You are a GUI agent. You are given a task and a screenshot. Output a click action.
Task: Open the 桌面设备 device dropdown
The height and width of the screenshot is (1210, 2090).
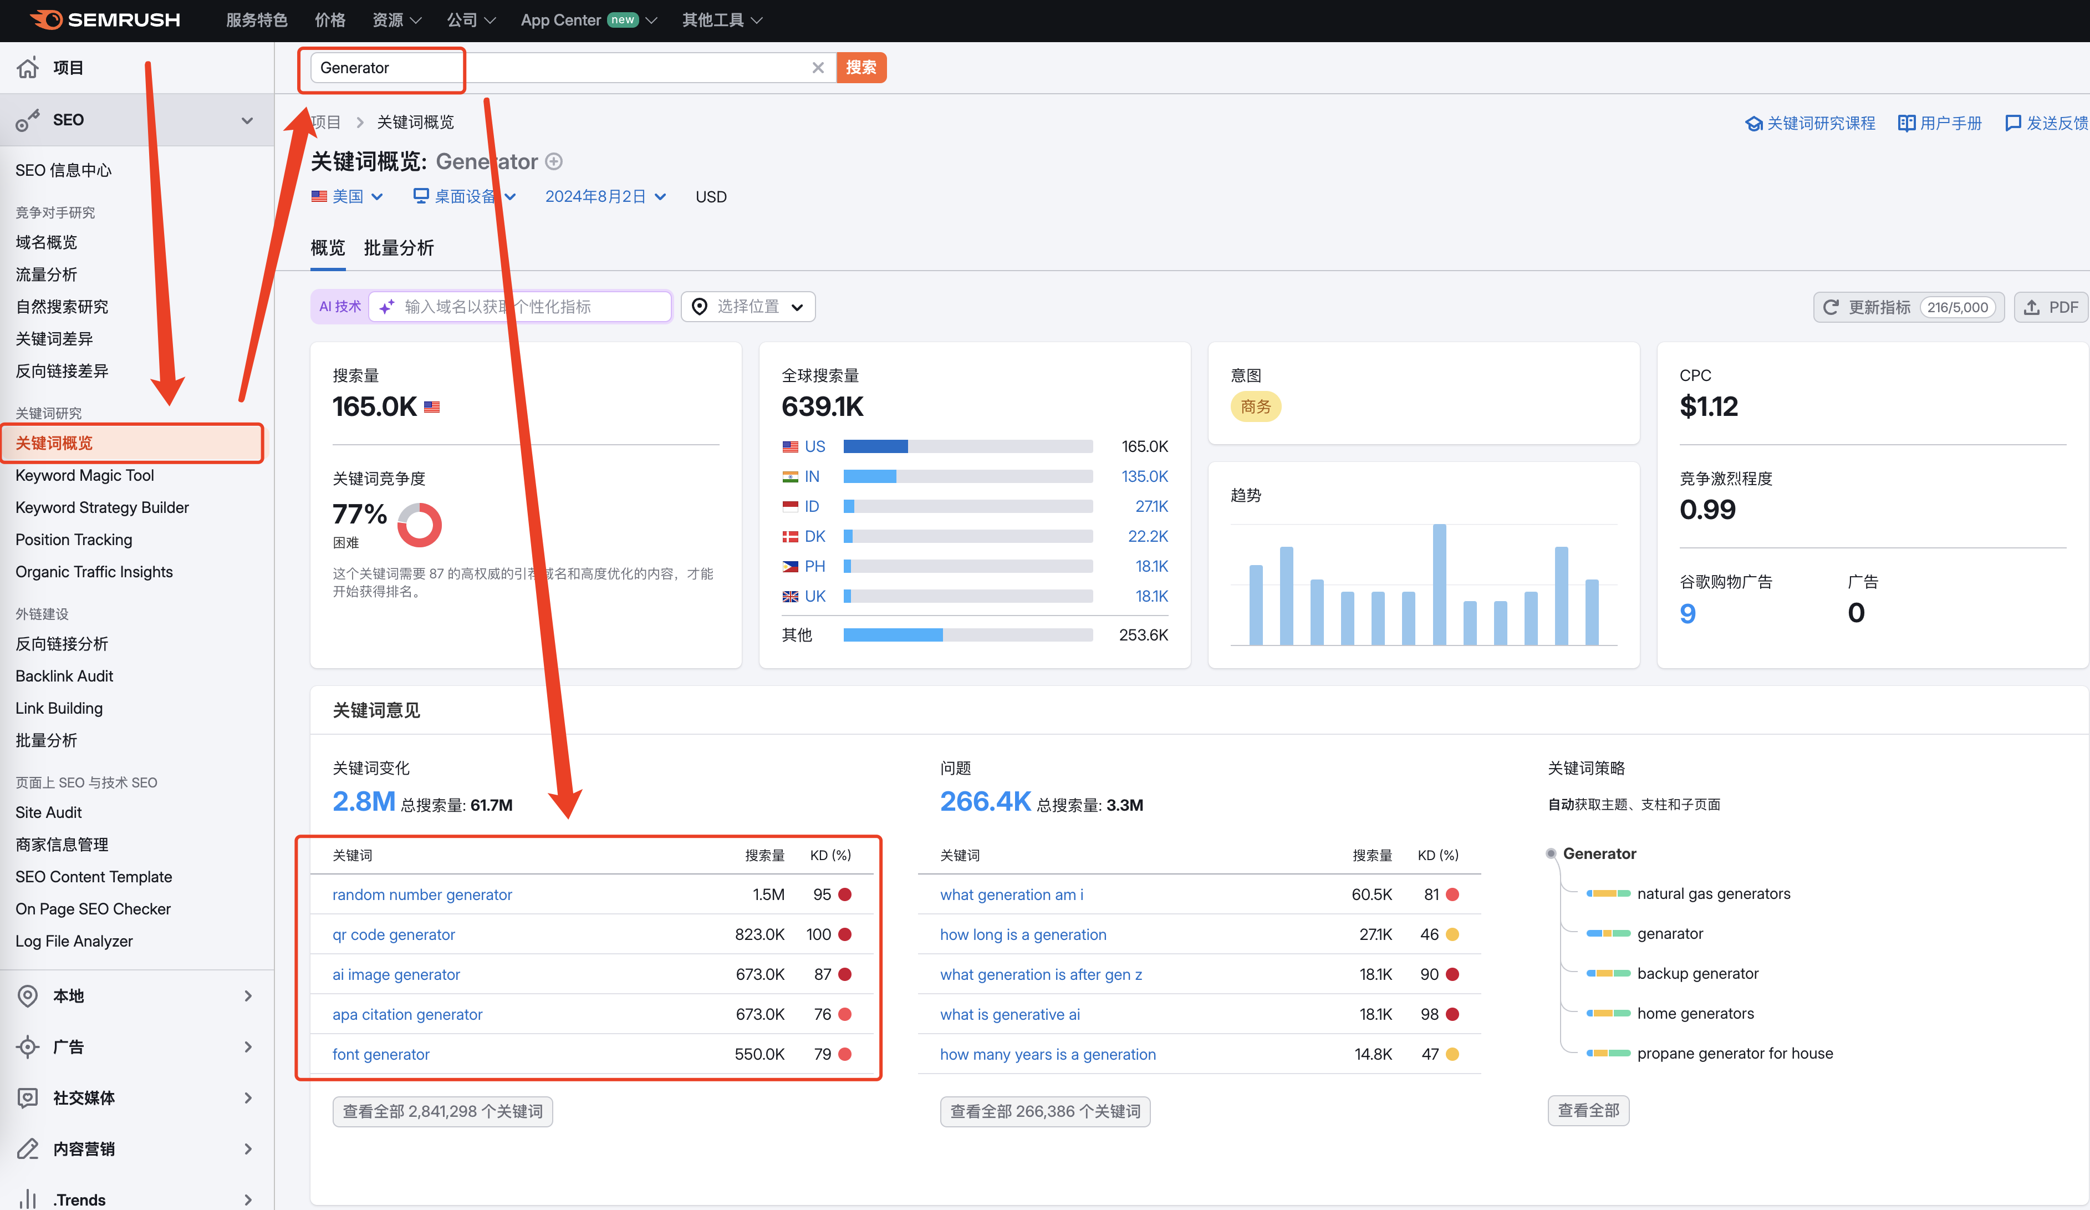pyautogui.click(x=465, y=196)
